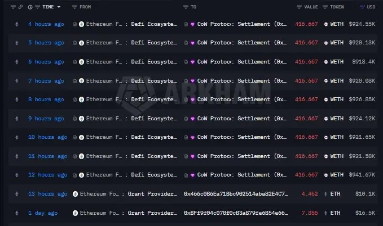Expand the TIME sort dropdown arrow

[59, 7]
